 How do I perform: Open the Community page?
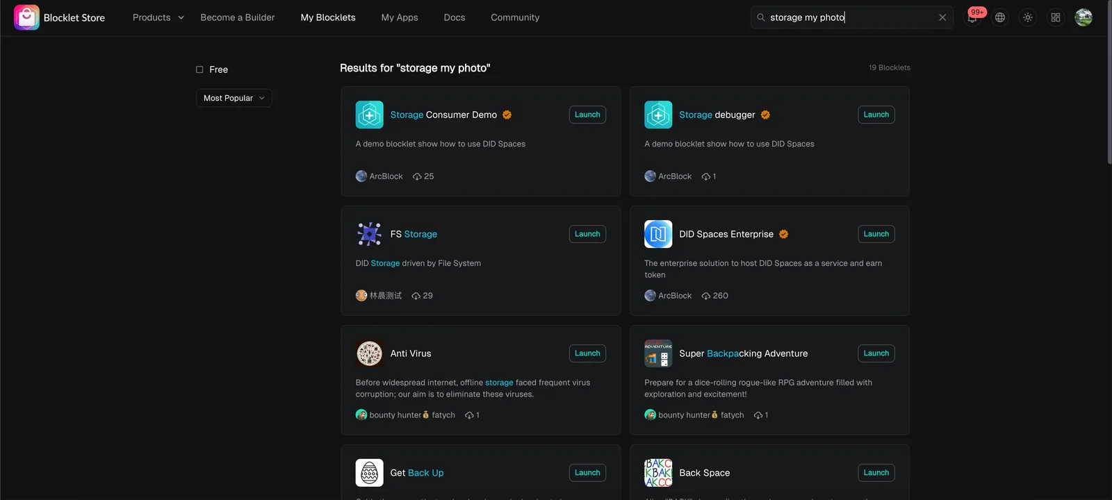click(515, 17)
